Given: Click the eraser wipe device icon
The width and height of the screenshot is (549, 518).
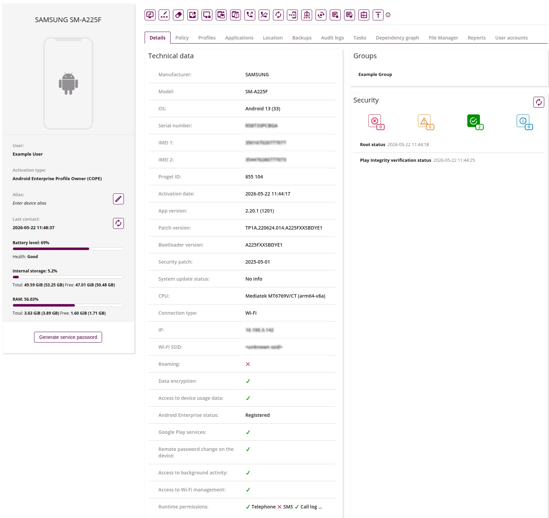Looking at the screenshot, I should tap(178, 15).
